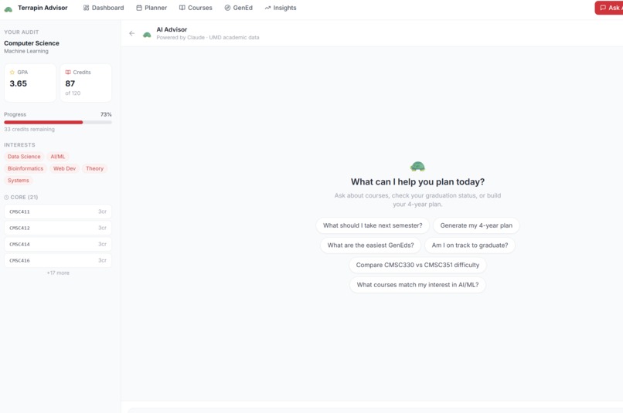Choose 'Am I on track to graduate?' prompt
Screen dimensions: 623x413
pyautogui.click(x=470, y=245)
